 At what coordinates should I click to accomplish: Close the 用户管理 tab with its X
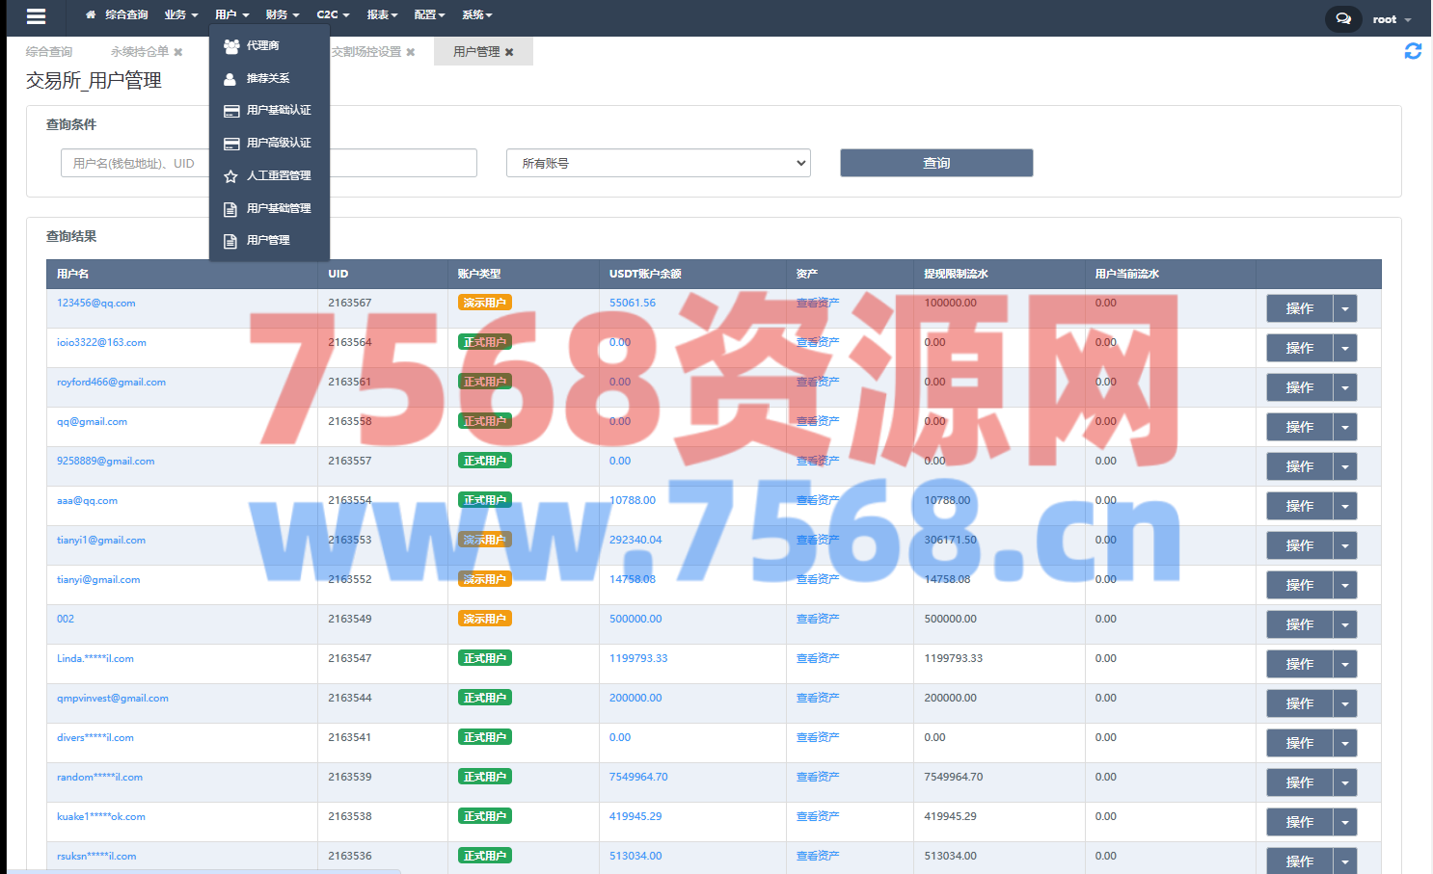coord(509,52)
